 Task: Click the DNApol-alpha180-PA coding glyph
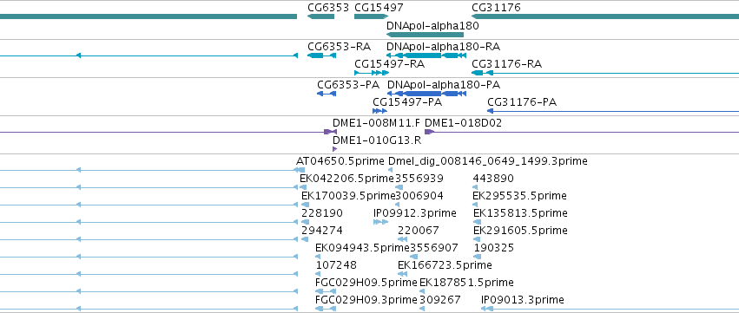(x=427, y=94)
